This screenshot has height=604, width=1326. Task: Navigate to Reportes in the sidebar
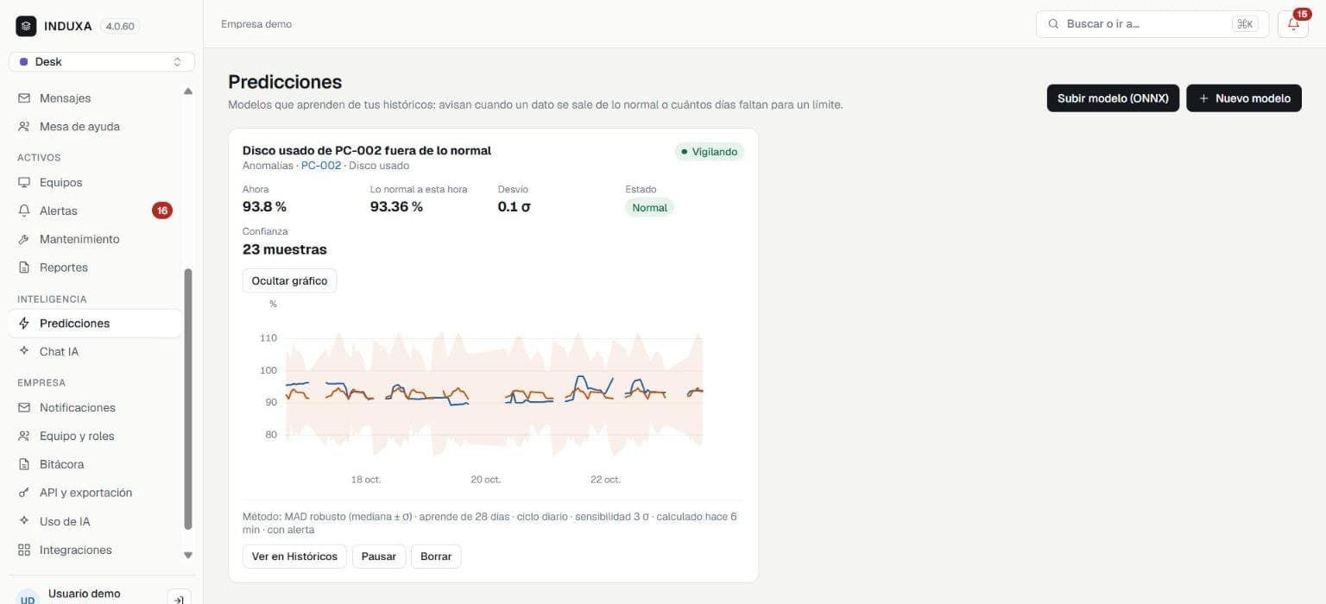pyautogui.click(x=95, y=267)
